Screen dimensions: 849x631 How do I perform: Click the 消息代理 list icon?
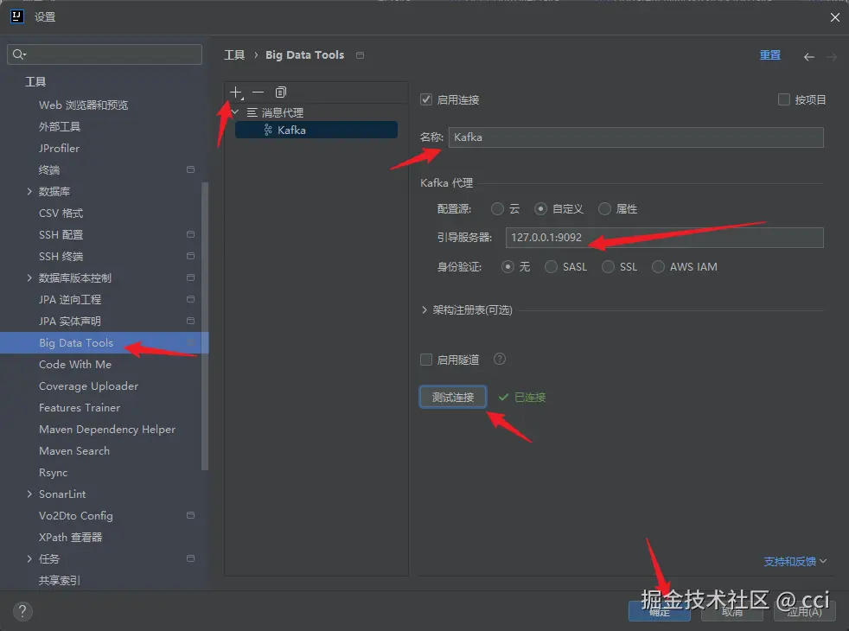pyautogui.click(x=252, y=112)
